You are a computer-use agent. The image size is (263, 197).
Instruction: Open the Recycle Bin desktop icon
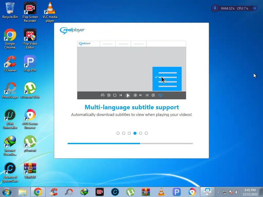pos(10,10)
